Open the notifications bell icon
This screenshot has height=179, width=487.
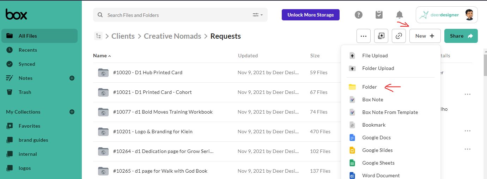point(400,15)
